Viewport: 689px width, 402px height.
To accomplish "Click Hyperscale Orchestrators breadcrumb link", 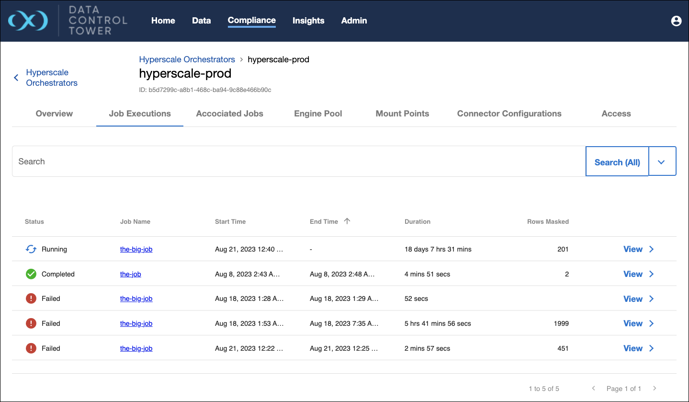I will (187, 59).
